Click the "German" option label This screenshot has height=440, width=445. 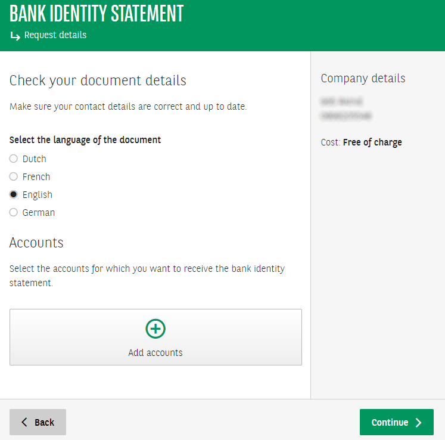39,213
